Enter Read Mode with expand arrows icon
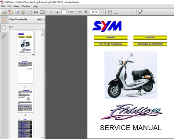Screen dimensions: 174x139 click(141, 12)
